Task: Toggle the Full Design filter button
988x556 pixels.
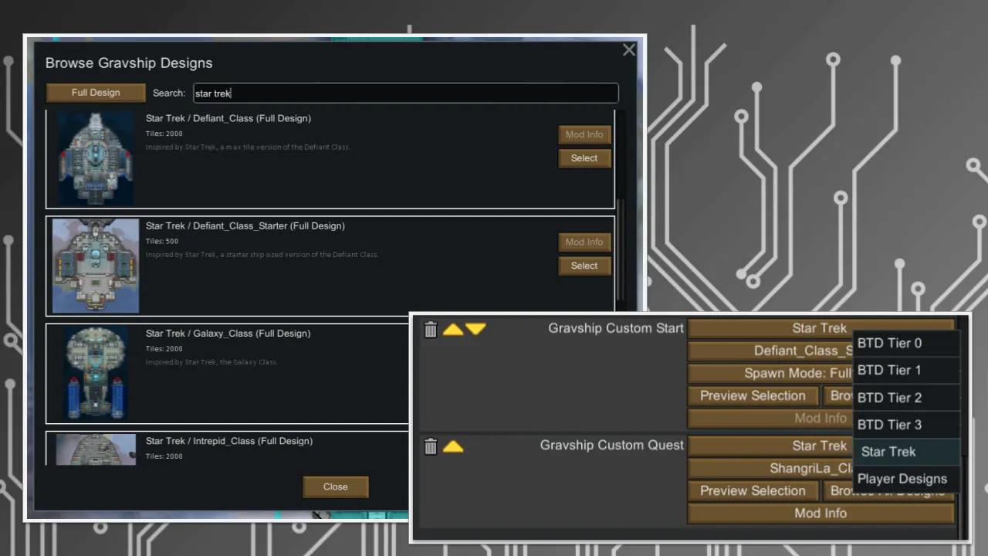Action: [96, 93]
